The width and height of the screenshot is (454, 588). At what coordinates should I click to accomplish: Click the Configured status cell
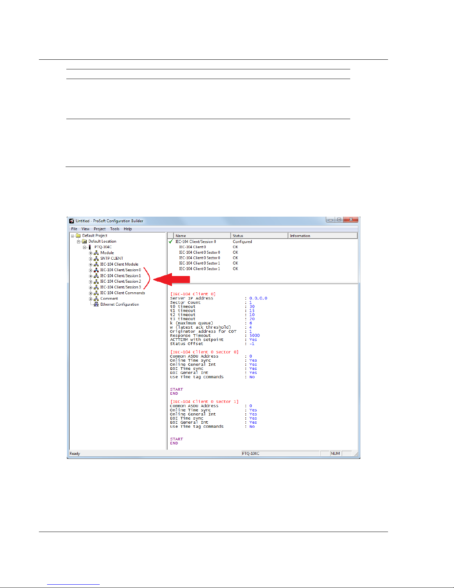242,242
